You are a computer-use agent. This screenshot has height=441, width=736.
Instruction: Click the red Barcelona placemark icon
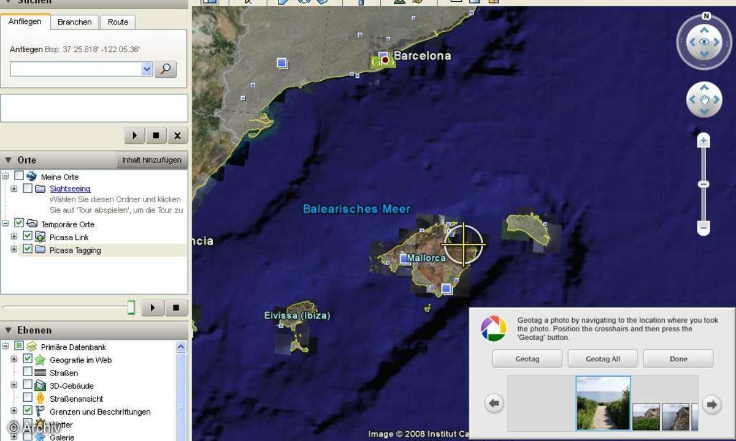[x=386, y=60]
